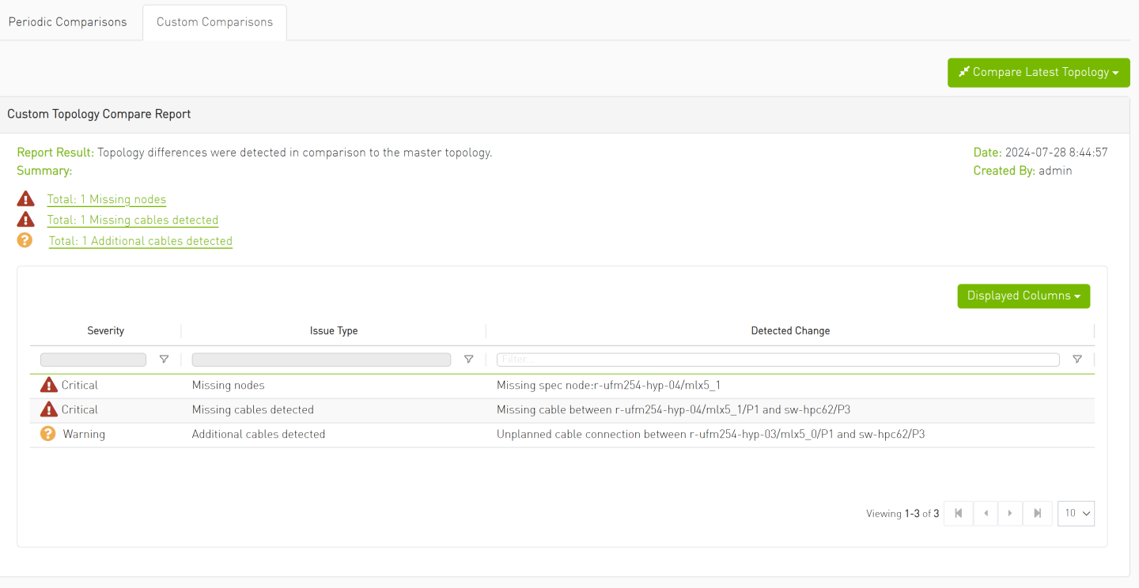Open the filter funnel for the Issue Type column
Screen dimensions: 1139x588
click(x=468, y=359)
